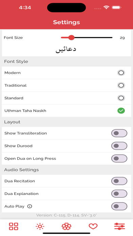Tap the Wi-Fi status icon

point(106,7)
